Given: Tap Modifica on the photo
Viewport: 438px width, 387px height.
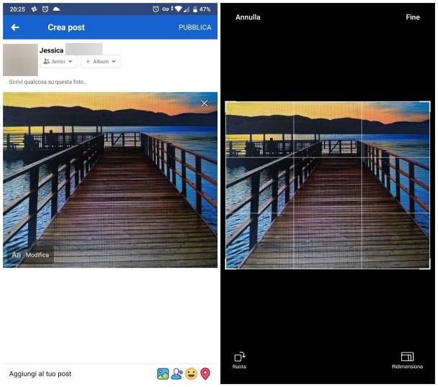Looking at the screenshot, I should 37,255.
